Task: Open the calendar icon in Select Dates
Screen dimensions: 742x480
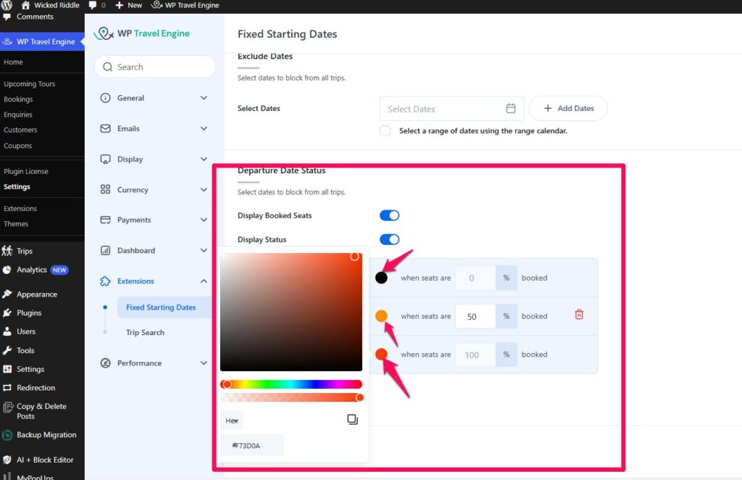Action: coord(511,109)
